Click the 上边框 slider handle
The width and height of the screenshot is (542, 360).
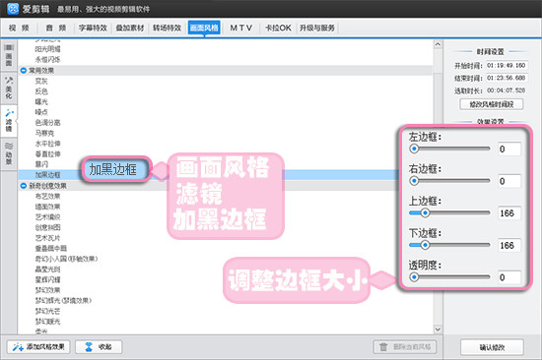pyautogui.click(x=425, y=212)
